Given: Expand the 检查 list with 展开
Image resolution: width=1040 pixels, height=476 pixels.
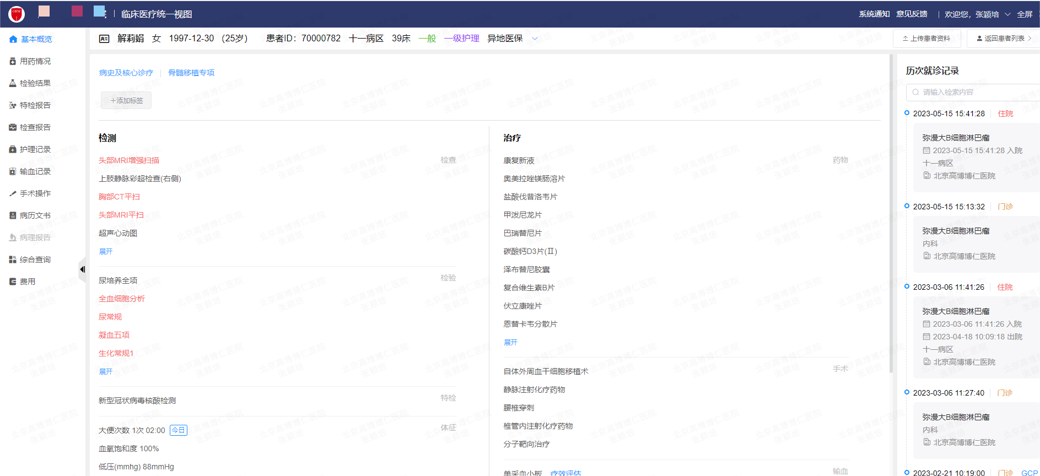Looking at the screenshot, I should click(106, 251).
